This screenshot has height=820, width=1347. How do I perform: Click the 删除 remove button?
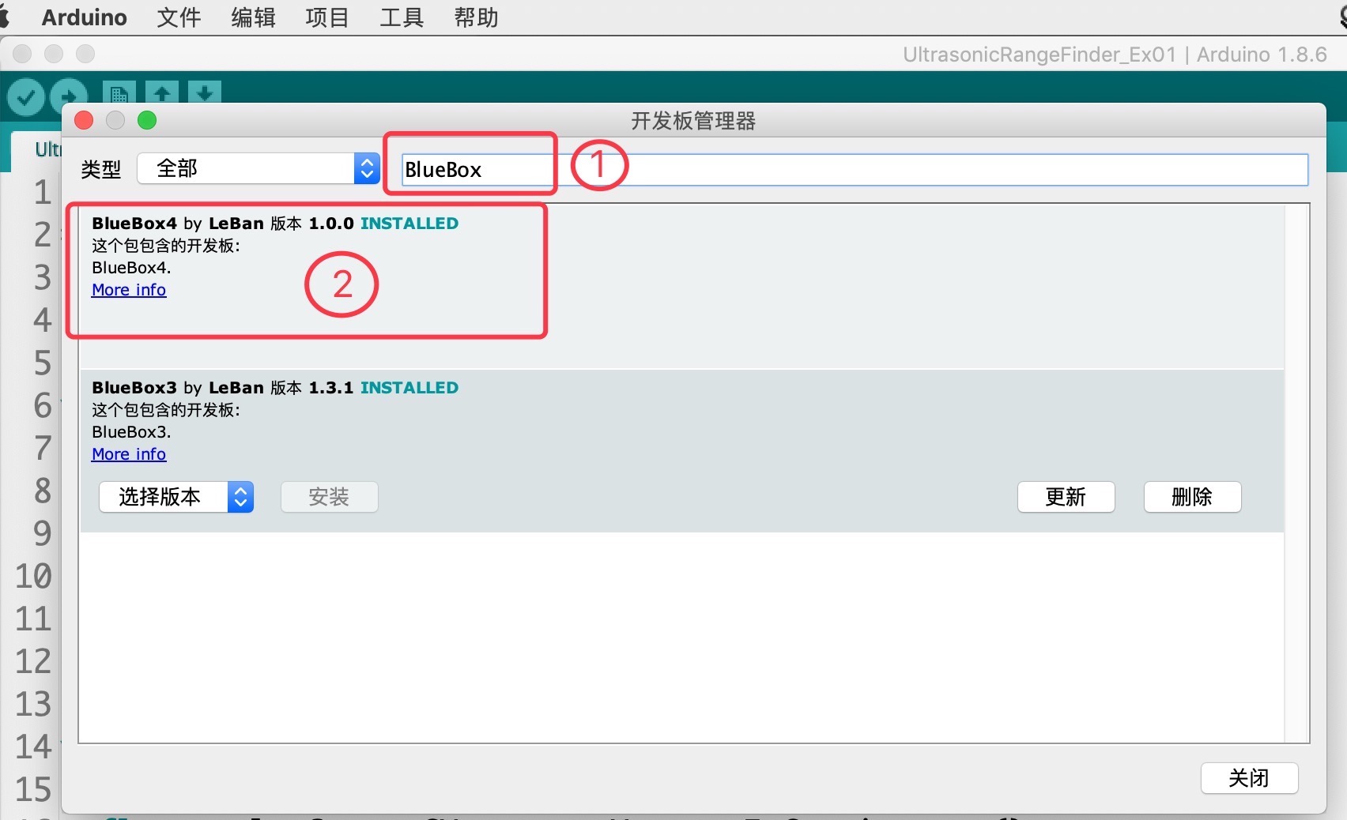point(1192,497)
